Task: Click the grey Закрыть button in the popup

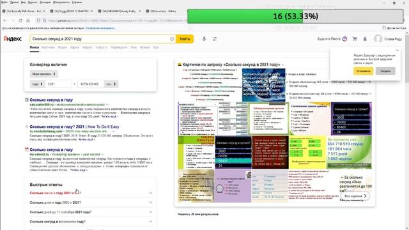Action: pos(385,71)
